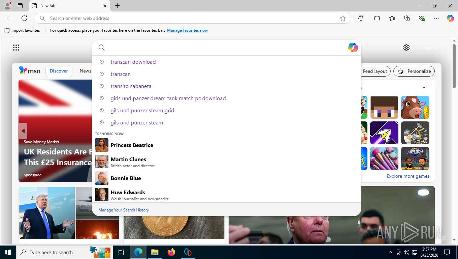The image size is (458, 259).
Task: Close the New tab tab
Action: click(105, 6)
